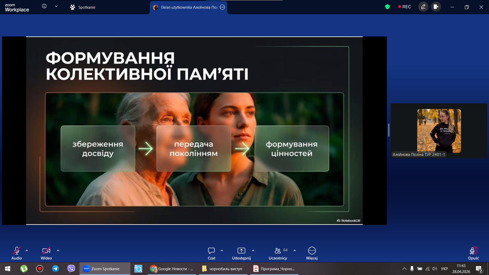Open the Więcej options menu
The width and height of the screenshot is (489, 275).
point(312,253)
